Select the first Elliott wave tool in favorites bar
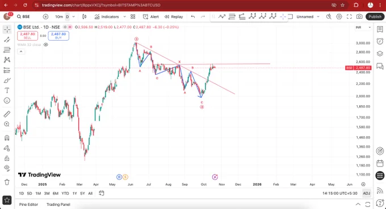386x209 pixels. (x=252, y=16)
